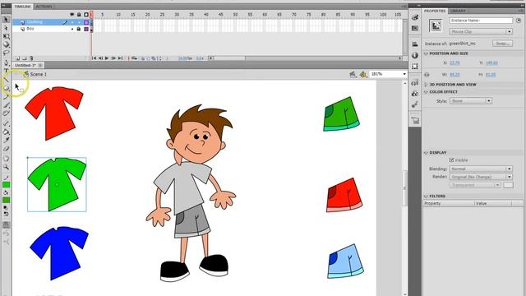Expand the 3D Position and View section
This screenshot has width=526, height=296.
coord(426,85)
